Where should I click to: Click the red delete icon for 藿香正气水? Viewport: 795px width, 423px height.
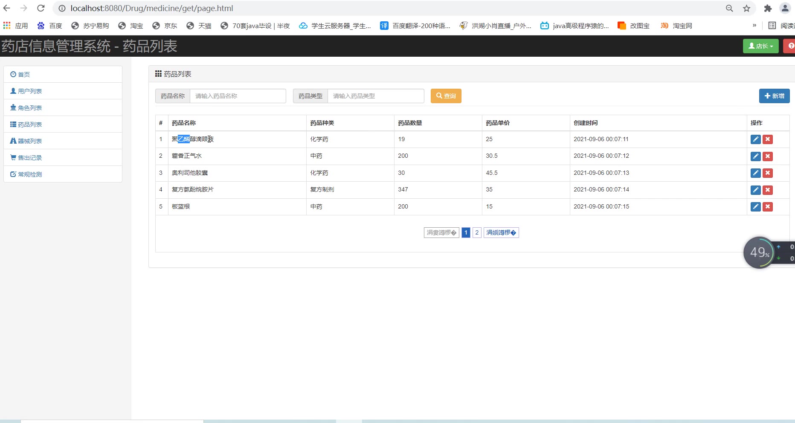tap(768, 156)
